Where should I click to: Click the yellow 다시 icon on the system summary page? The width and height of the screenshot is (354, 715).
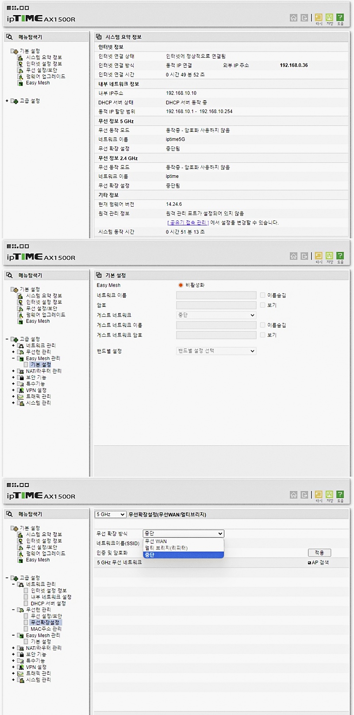pyautogui.click(x=319, y=17)
